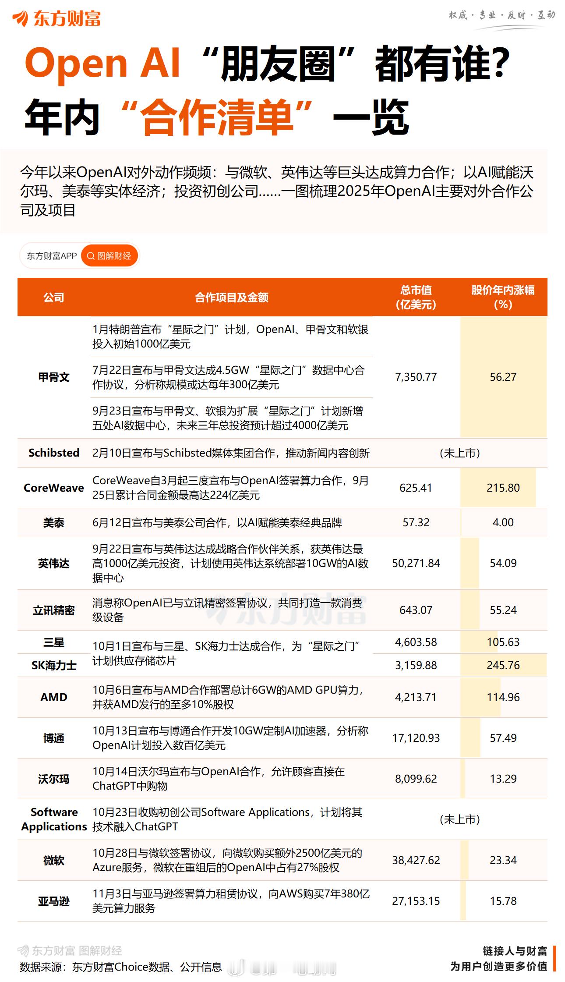The height and width of the screenshot is (982, 565).
Task: Click market cap value 27,153.15
Action: [x=416, y=901]
